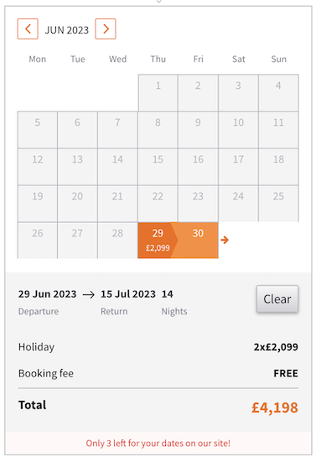Advance to next month with right chevron
The image size is (321, 462).
(106, 29)
